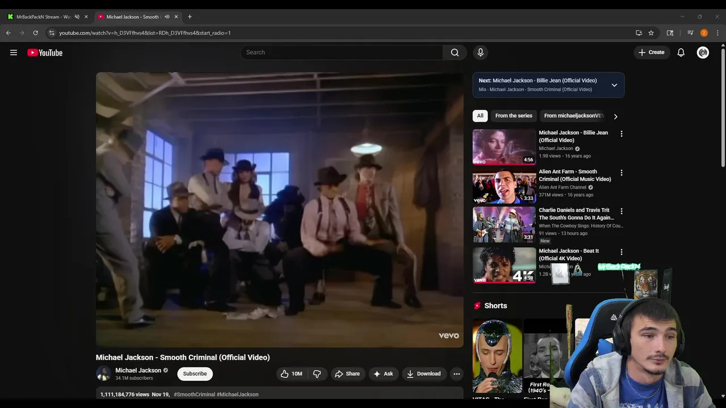
Task: View site information icon in address bar
Action: pyautogui.click(x=52, y=33)
